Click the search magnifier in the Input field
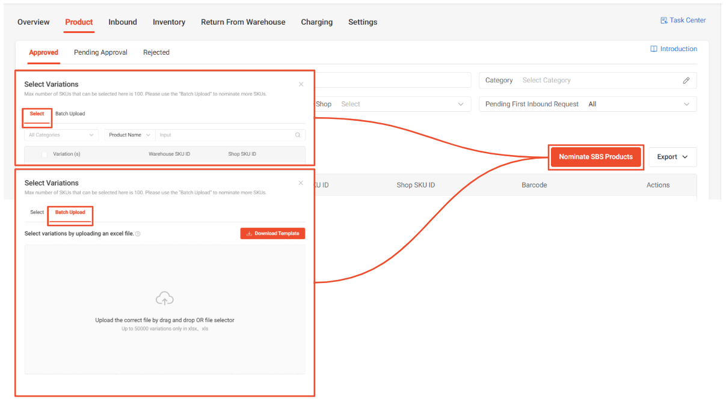The width and height of the screenshot is (726, 399). point(298,135)
